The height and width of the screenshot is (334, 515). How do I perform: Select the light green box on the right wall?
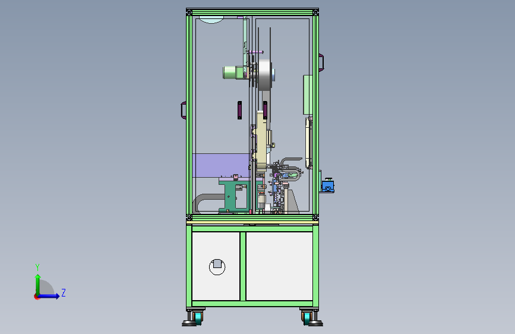308,94
